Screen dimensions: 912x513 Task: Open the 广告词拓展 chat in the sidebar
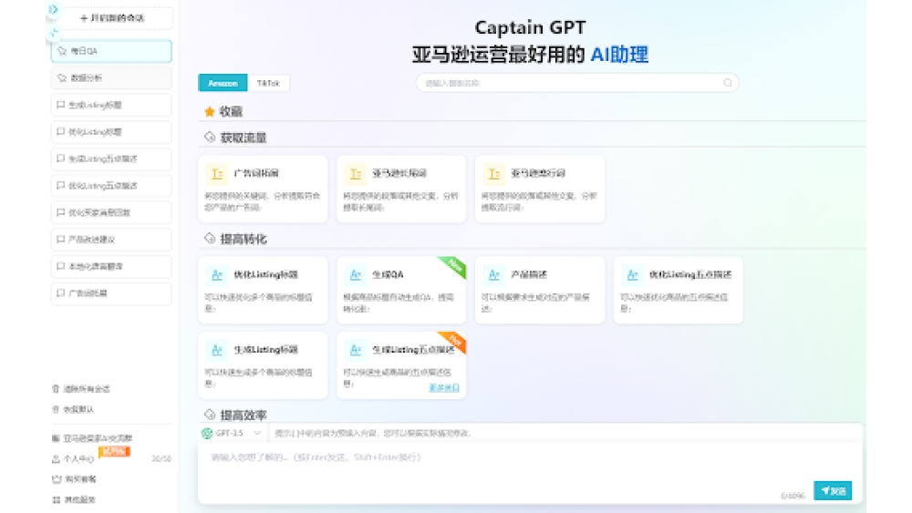pos(111,293)
